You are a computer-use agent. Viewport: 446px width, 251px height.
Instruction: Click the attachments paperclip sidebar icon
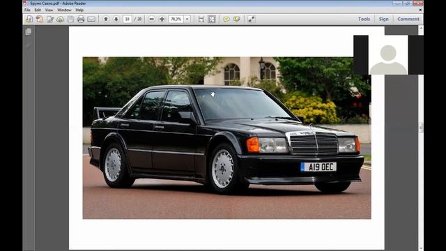pyautogui.click(x=29, y=45)
